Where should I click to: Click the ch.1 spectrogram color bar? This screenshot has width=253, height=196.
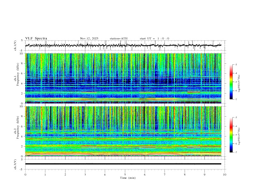pos(231,82)
